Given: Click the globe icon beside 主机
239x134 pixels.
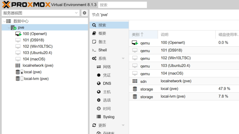Looking at the screenshot, I should [99, 92].
